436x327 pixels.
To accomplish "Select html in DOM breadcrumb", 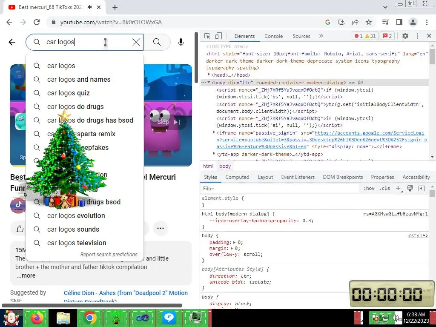I will point(208,166).
